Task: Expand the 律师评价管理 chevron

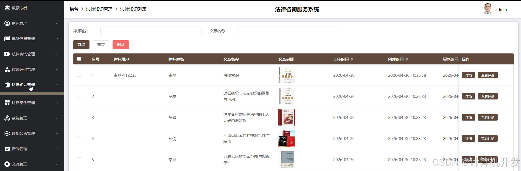Action: 57,69
